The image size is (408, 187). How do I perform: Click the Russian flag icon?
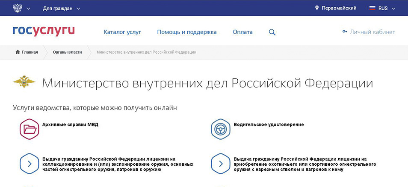(373, 8)
